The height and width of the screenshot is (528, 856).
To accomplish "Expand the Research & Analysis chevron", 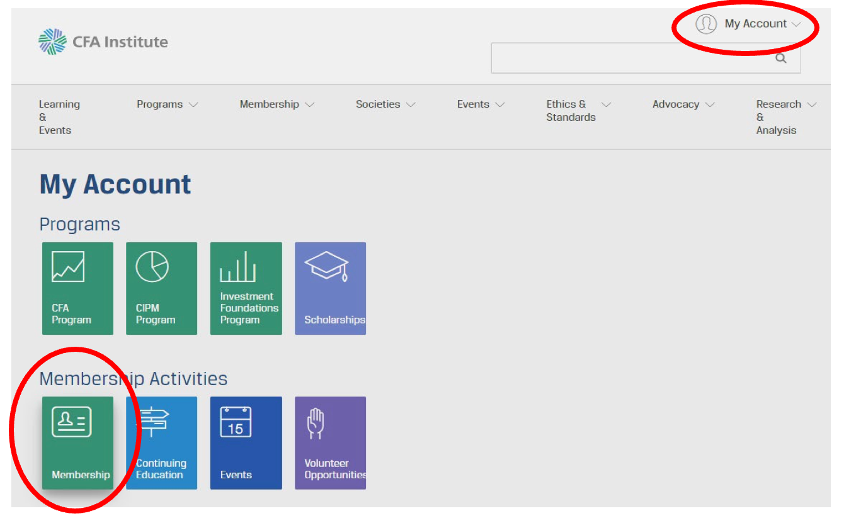I will coord(812,104).
